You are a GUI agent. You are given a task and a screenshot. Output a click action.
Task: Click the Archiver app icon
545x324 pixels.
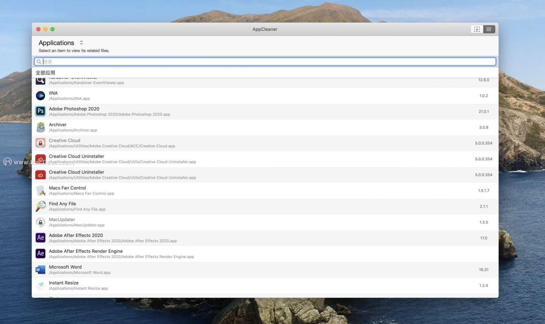[x=40, y=127]
